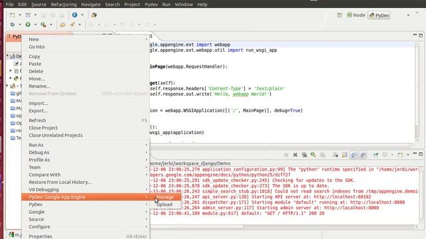Screen dimensions: 426x239
Task: Maximize the editor panel
Action: click(x=421, y=35)
